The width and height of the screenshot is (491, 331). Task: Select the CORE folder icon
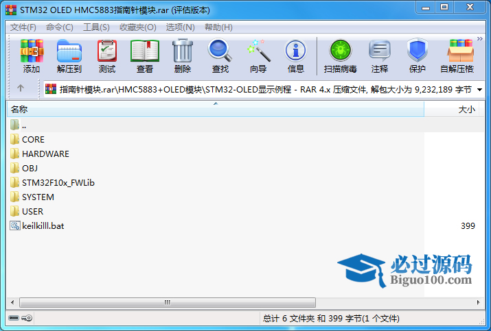click(x=14, y=139)
